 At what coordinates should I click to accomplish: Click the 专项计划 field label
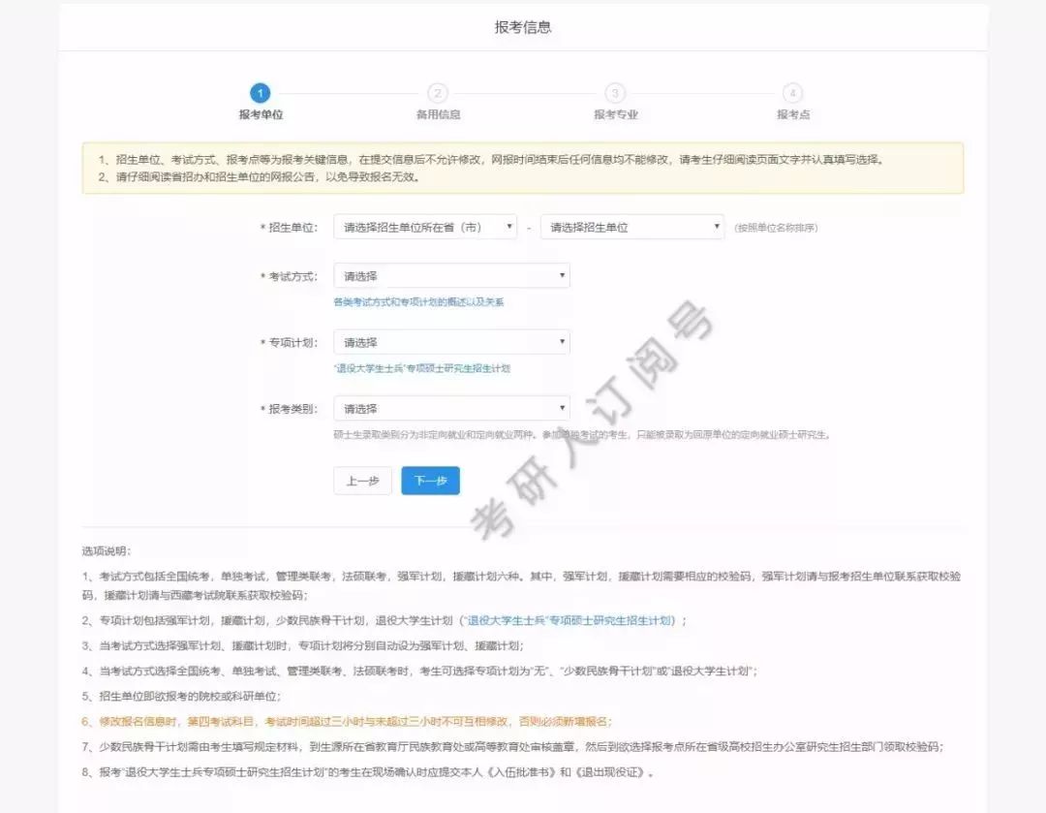(289, 342)
